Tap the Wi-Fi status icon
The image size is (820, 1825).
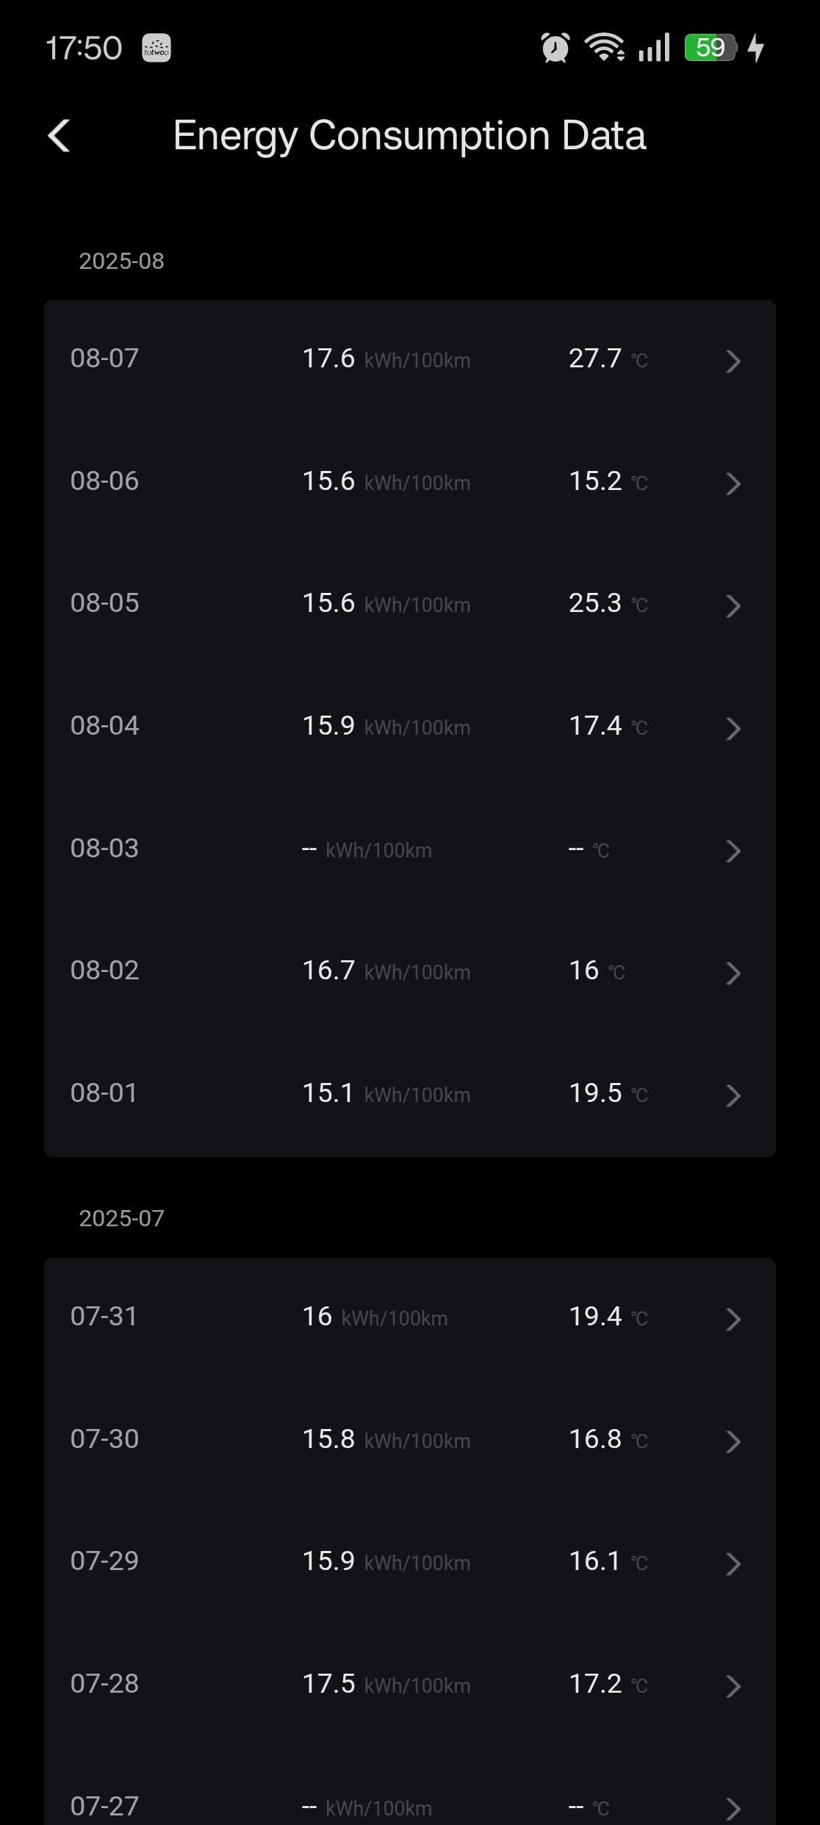[x=604, y=48]
